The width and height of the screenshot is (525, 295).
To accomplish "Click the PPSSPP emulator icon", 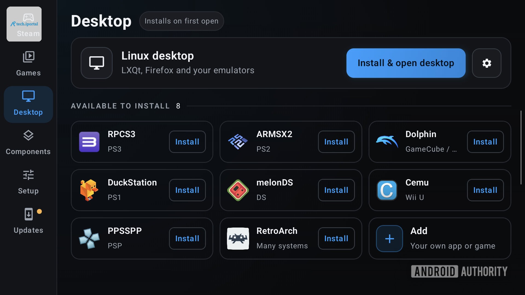I will [89, 238].
